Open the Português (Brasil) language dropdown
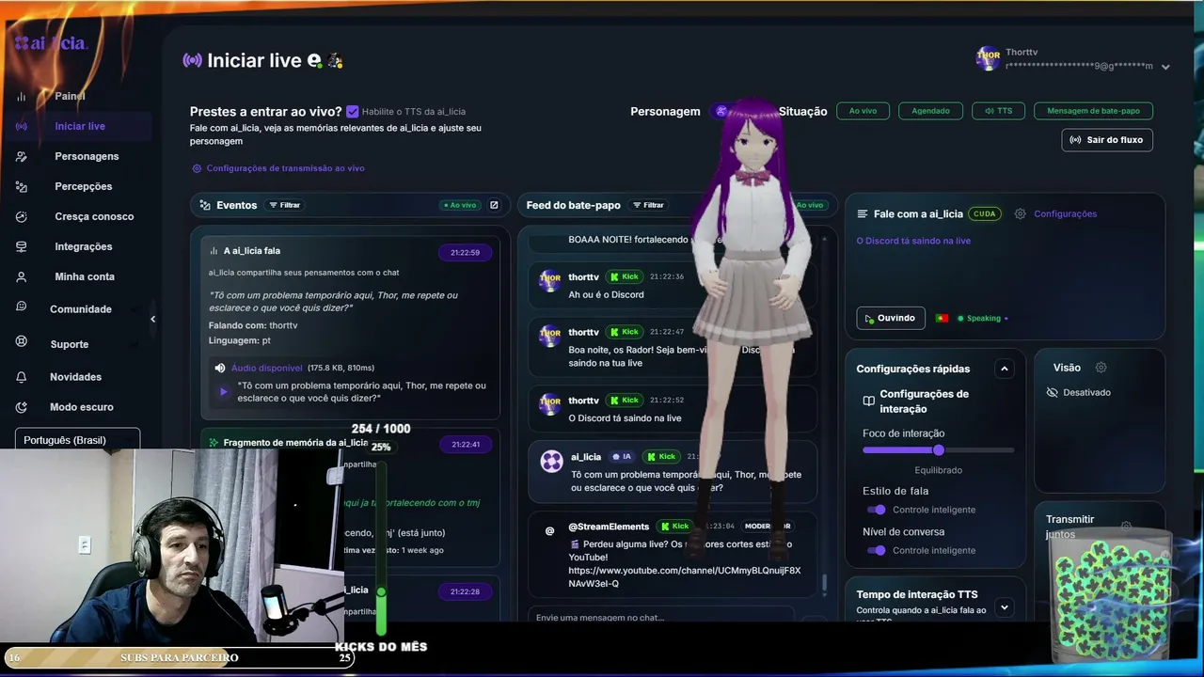This screenshot has width=1204, height=677. coord(77,440)
